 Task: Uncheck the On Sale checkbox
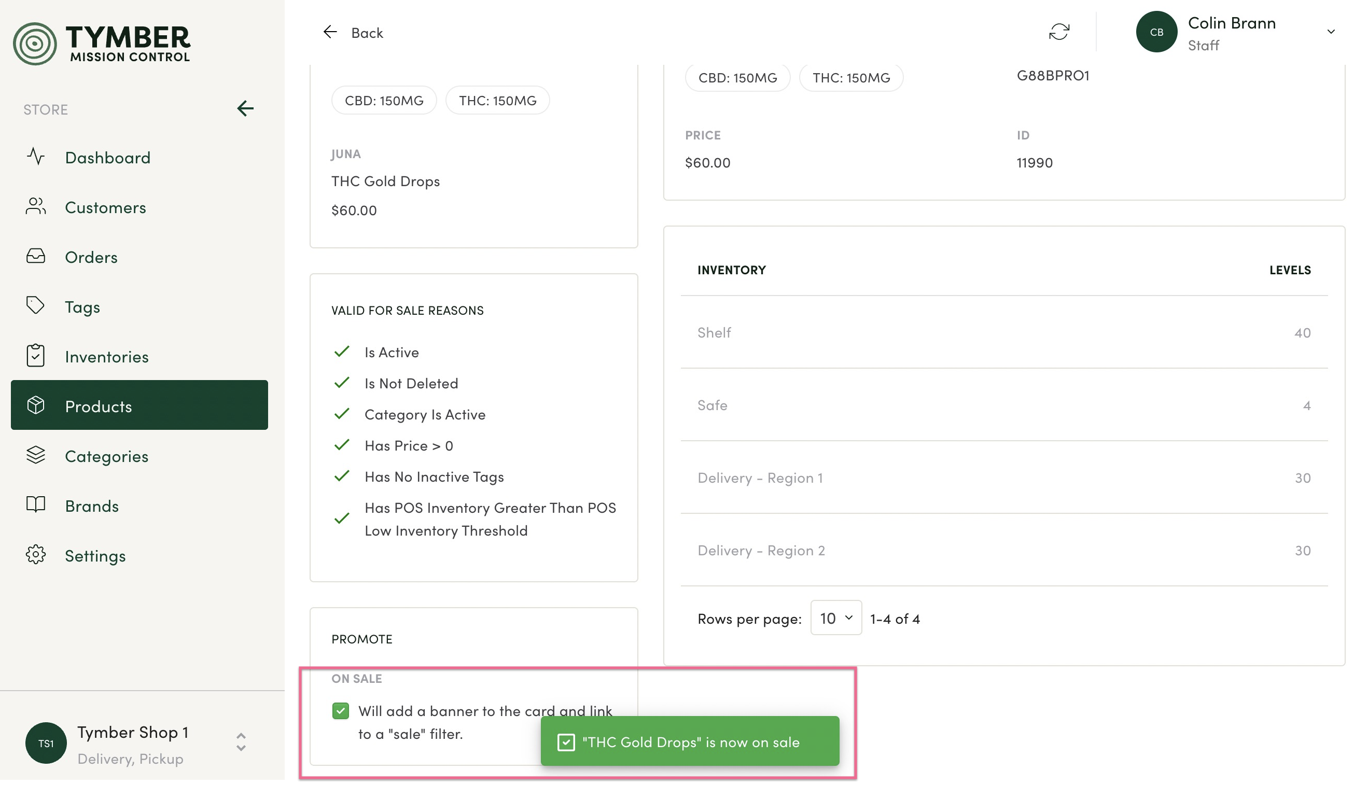tap(341, 711)
